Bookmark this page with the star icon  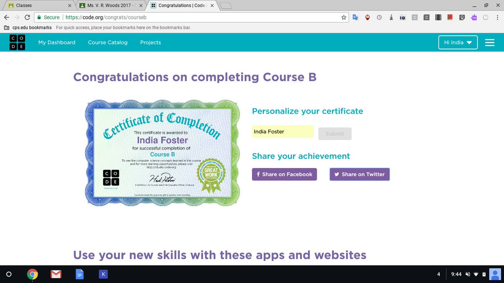(x=344, y=17)
